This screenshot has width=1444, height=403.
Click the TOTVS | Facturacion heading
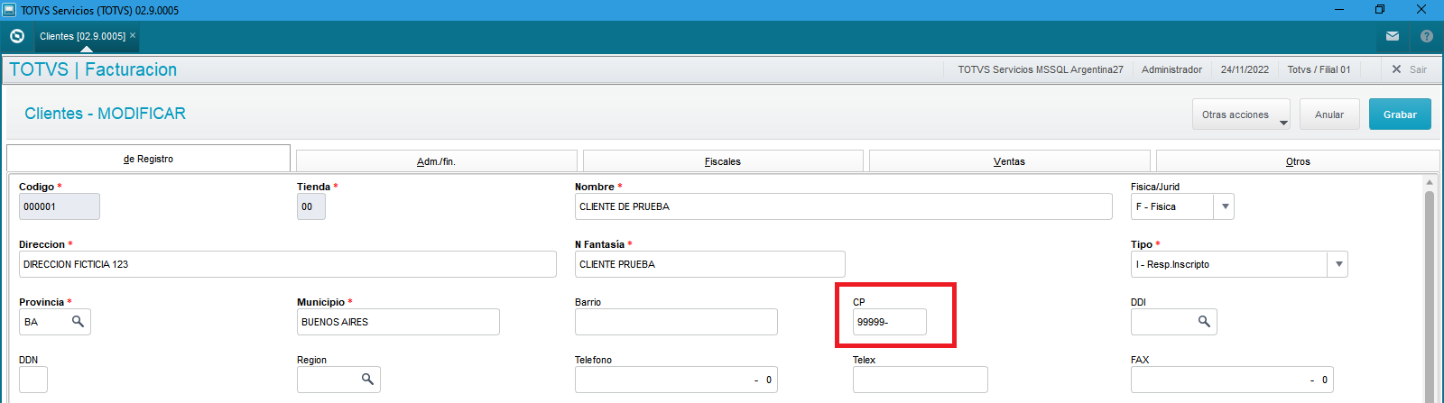[93, 69]
